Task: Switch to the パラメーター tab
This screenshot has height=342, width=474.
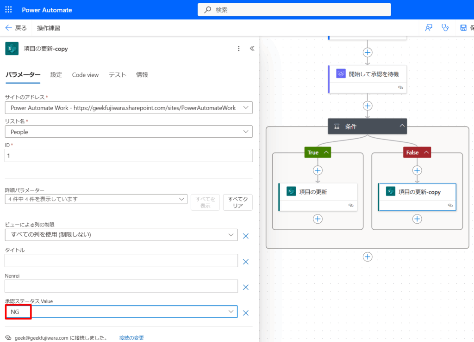Action: coord(23,75)
